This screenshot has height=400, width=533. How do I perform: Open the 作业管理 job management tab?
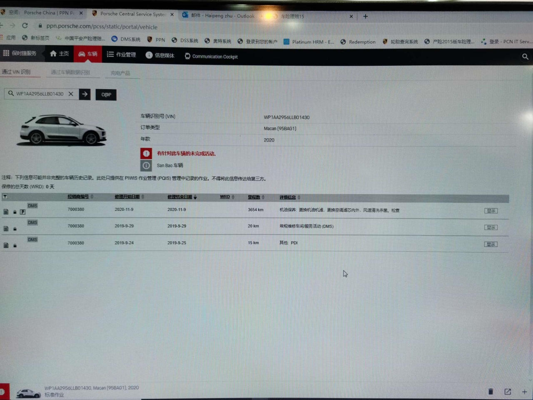point(121,55)
